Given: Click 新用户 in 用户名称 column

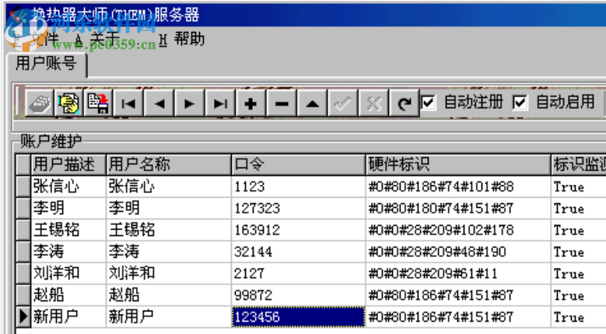Looking at the screenshot, I should [169, 317].
